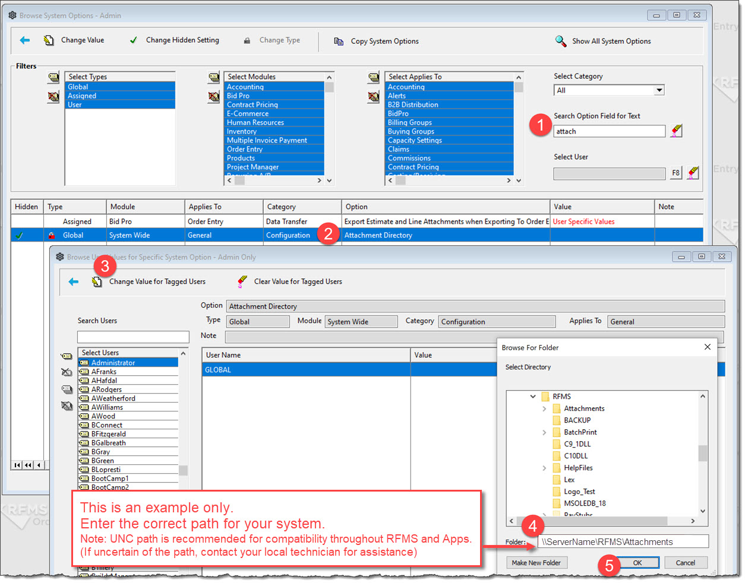The image size is (745, 583).
Task: Click the blue back arrow in main toolbar
Action: coord(24,40)
